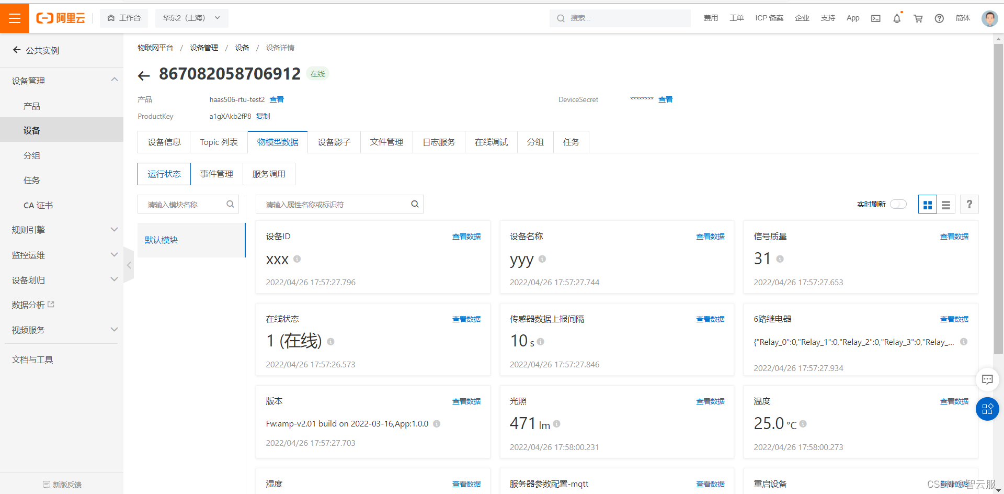Switch properties to list view
Screen dimensions: 1004x494
point(945,204)
